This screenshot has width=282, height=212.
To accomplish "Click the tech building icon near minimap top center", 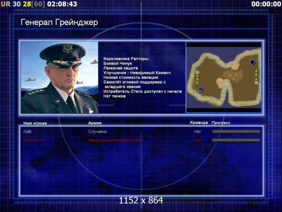I will coord(233,67).
